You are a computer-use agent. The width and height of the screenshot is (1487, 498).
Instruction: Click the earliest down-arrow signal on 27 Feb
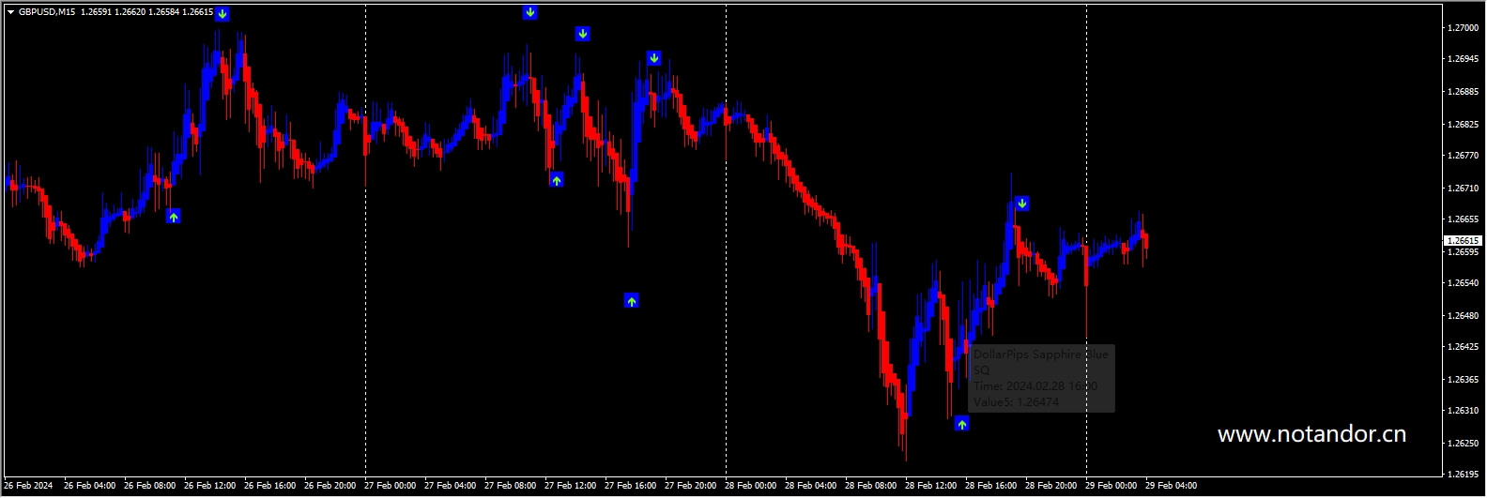(530, 12)
